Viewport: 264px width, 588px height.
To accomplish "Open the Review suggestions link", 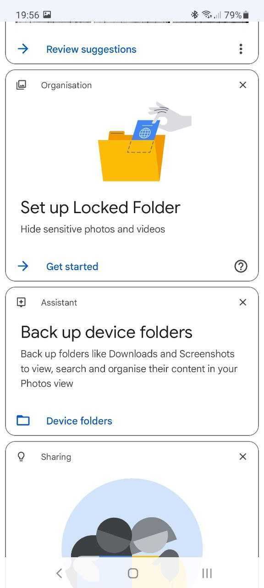I will (91, 49).
